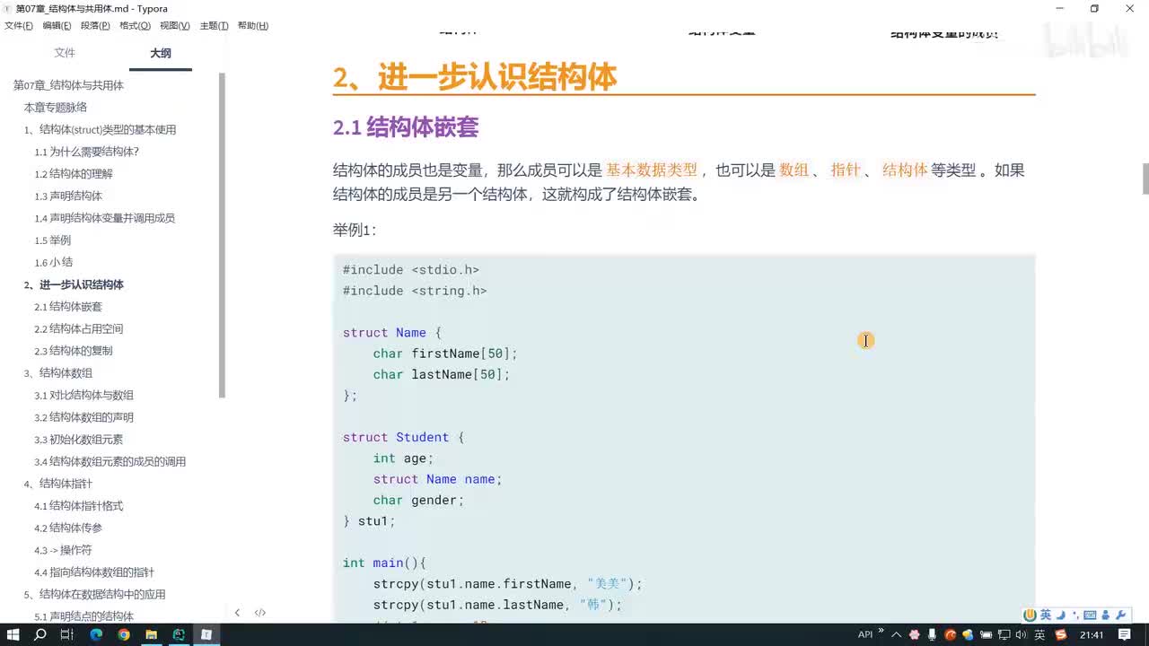Viewport: 1149px width, 646px height.
Task: Go to 5、结构体在数据结构中的应用
Action: [x=94, y=594]
